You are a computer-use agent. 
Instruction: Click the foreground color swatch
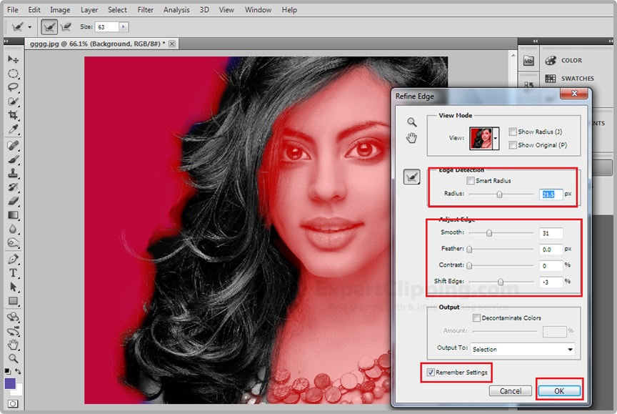coord(11,384)
